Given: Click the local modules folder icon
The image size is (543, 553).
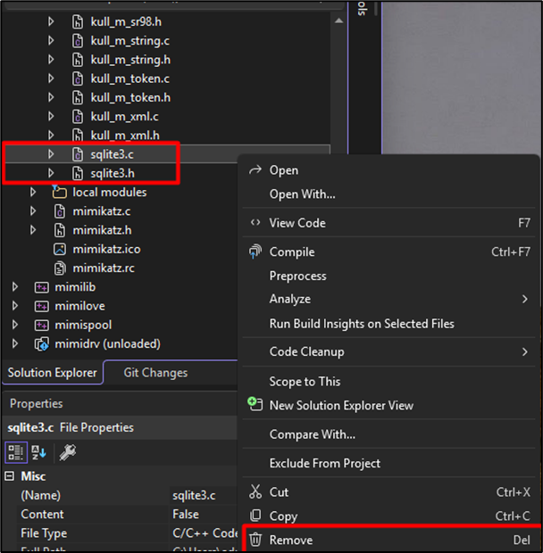Looking at the screenshot, I should pyautogui.click(x=59, y=192).
